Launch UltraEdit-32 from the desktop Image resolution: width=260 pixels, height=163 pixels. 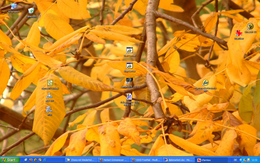click(x=250, y=26)
